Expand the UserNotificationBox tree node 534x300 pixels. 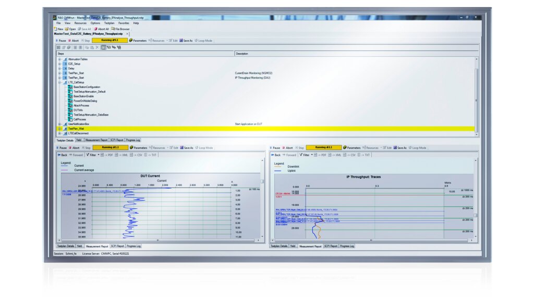(x=59, y=124)
